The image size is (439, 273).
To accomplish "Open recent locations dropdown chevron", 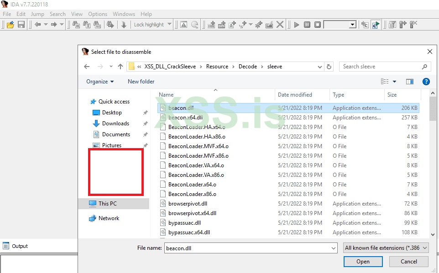I will pos(111,67).
